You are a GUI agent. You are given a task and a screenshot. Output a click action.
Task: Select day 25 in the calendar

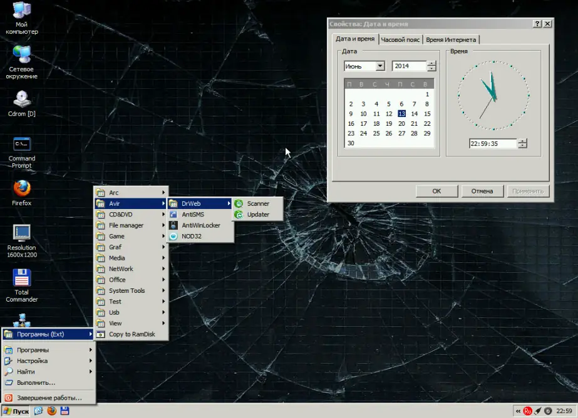coord(376,133)
